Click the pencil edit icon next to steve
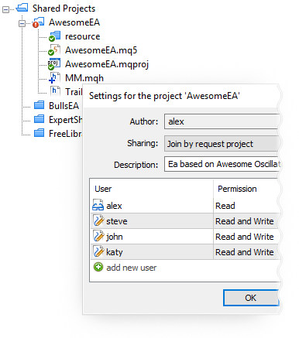Screen dimensions: 299x338 98,220
